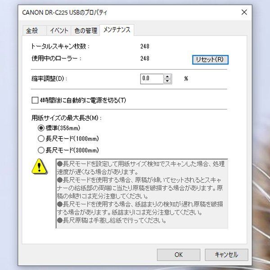270x270 pixels.
Task: Go to the 色の管理 tab
Action: click(85, 31)
